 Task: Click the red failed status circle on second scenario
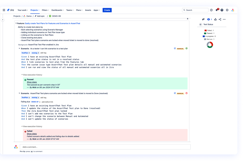(187, 93)
